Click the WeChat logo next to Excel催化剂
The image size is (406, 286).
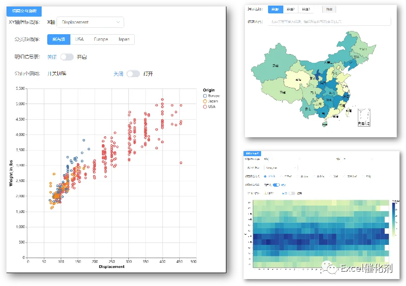(x=329, y=268)
